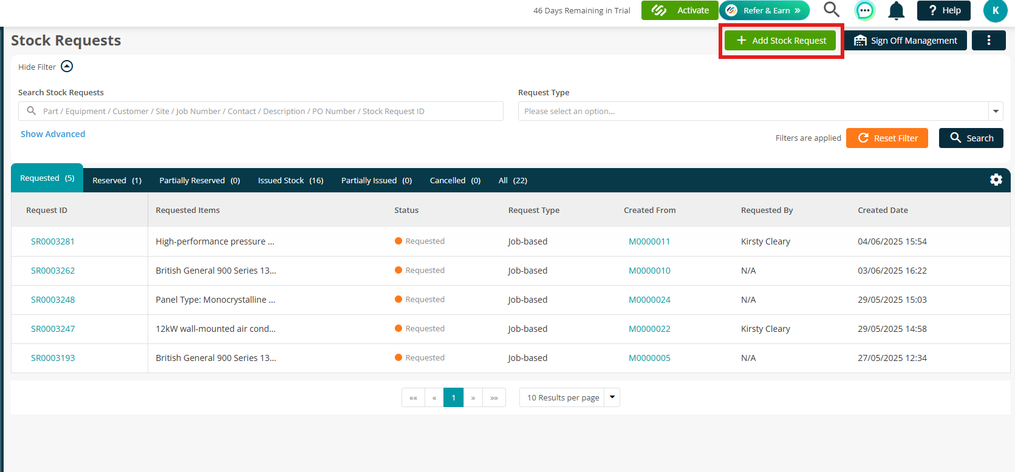Open user avatar K menu
The image size is (1015, 472).
995,10
